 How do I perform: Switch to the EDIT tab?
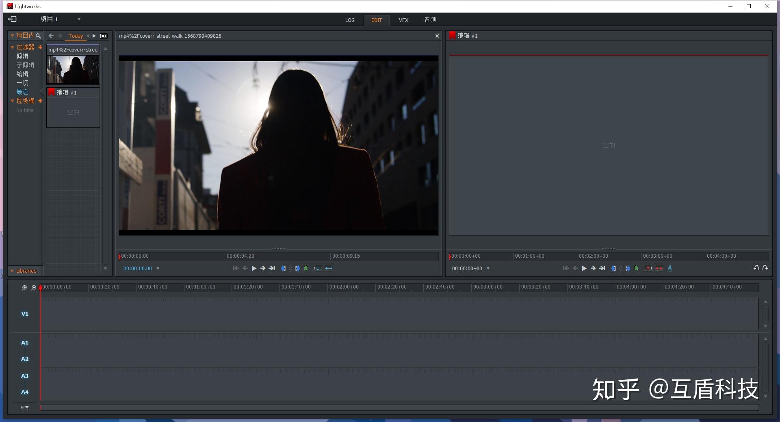(377, 20)
